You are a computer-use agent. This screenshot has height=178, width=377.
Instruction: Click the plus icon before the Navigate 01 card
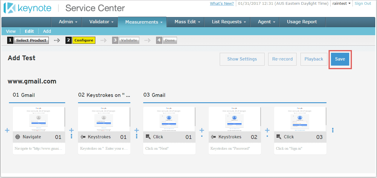point(7,130)
